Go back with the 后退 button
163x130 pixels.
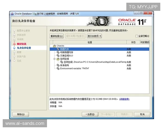90,114
